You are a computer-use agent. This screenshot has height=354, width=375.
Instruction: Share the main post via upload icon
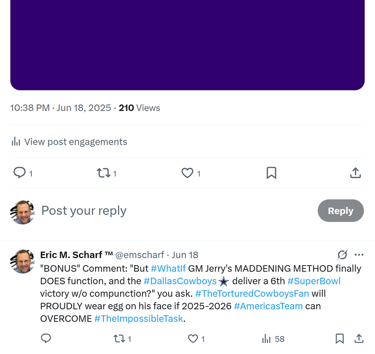click(355, 173)
